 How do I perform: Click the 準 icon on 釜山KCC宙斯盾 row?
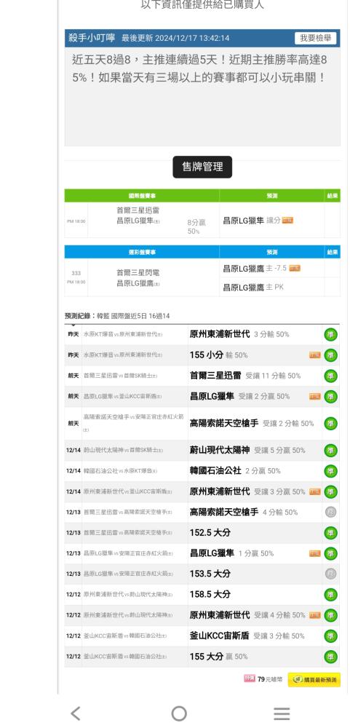point(330,636)
